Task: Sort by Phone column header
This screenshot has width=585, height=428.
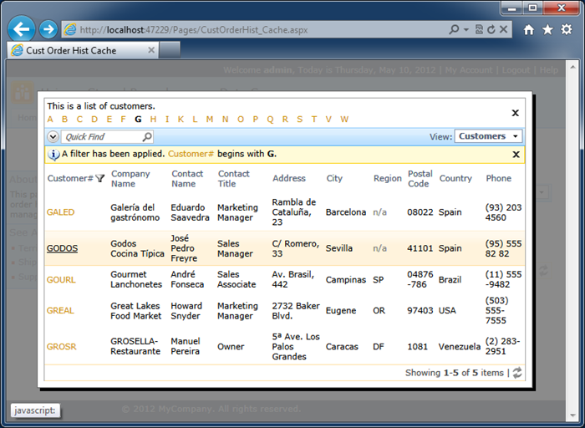Action: tap(498, 178)
